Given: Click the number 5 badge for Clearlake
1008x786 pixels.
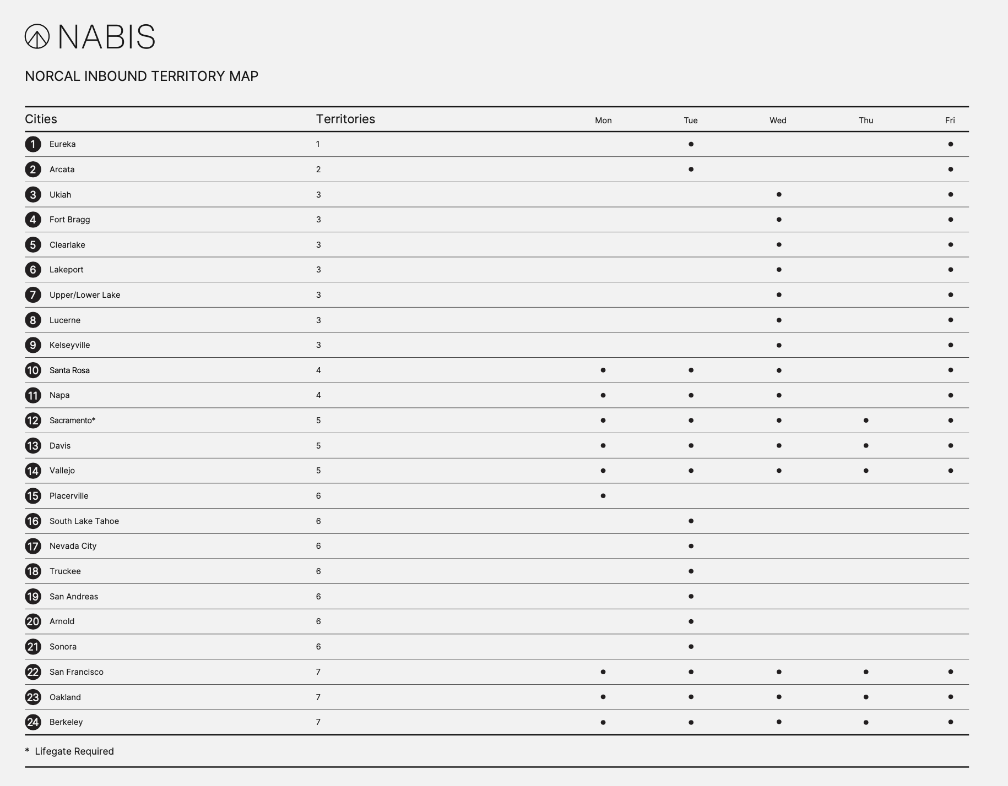Looking at the screenshot, I should (33, 245).
